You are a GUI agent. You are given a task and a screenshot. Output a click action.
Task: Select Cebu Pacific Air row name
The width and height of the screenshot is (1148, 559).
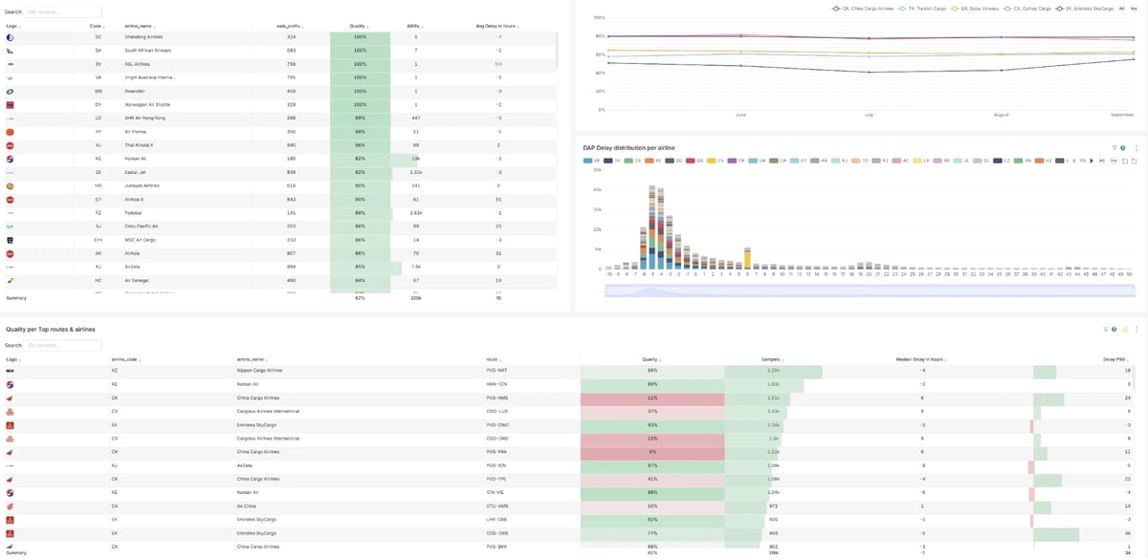pos(143,226)
